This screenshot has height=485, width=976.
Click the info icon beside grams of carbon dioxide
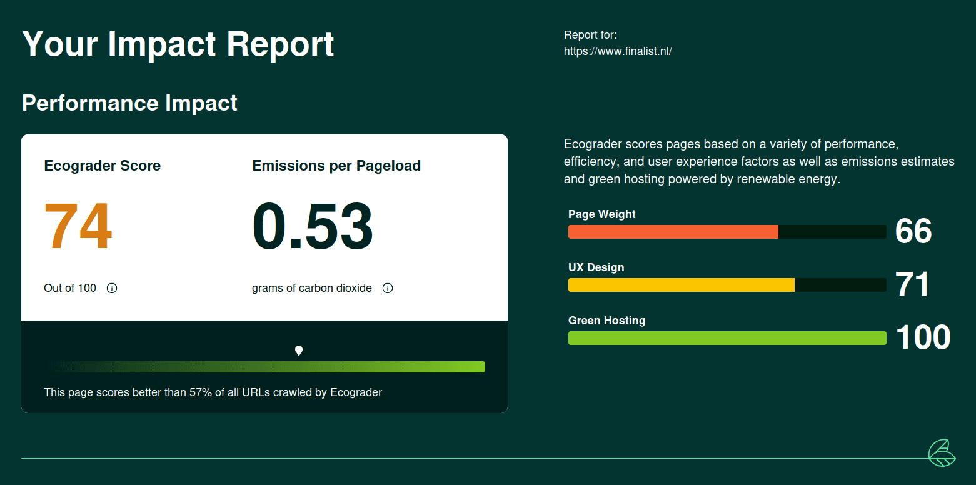coord(388,288)
